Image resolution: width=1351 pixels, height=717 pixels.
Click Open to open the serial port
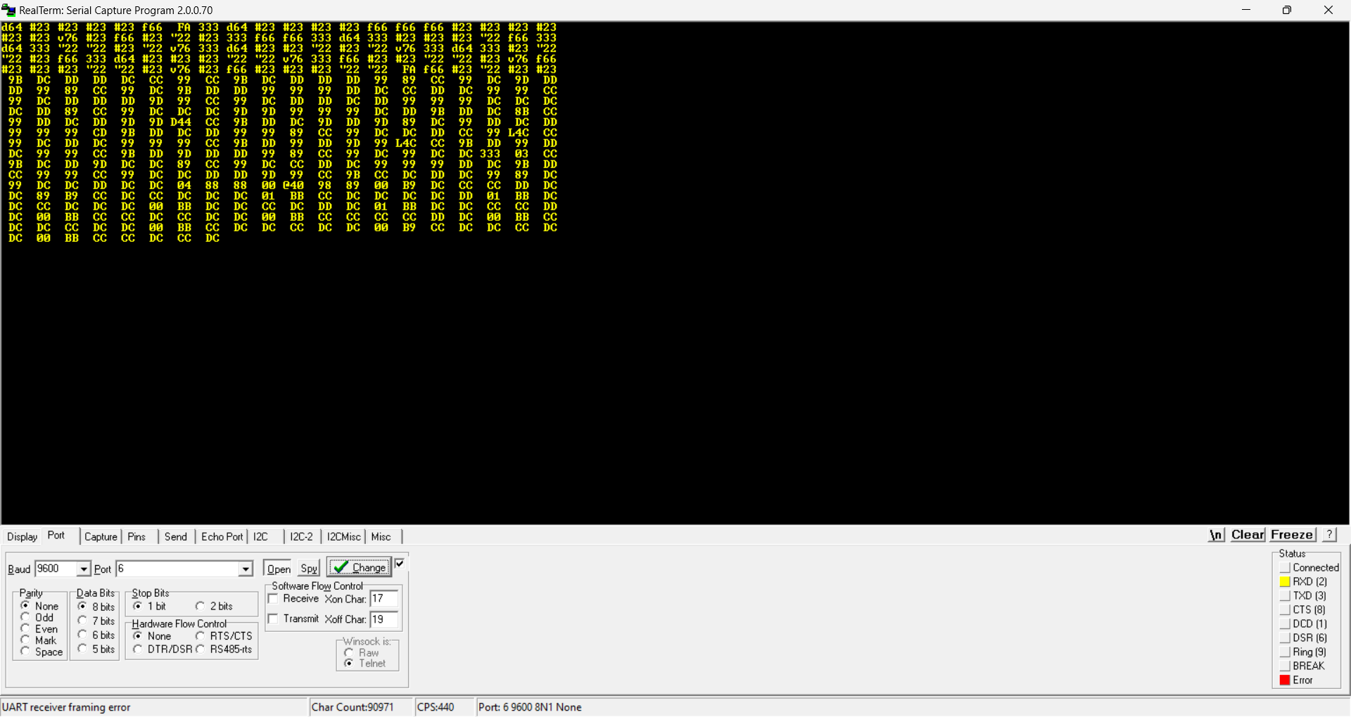click(277, 568)
